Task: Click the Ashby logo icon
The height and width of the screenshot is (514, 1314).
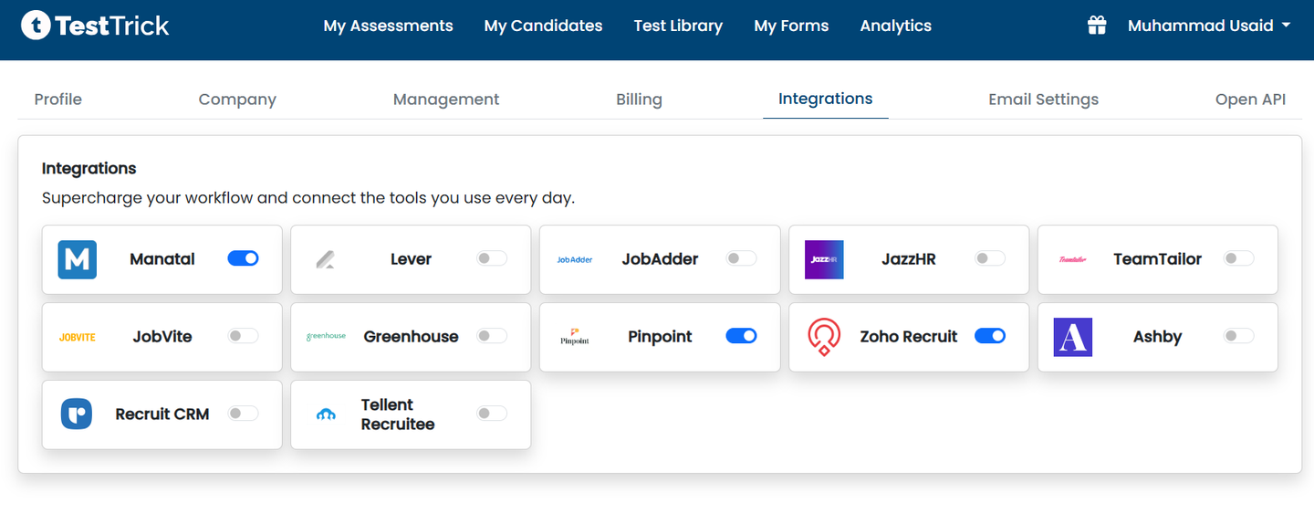Action: coord(1073,337)
